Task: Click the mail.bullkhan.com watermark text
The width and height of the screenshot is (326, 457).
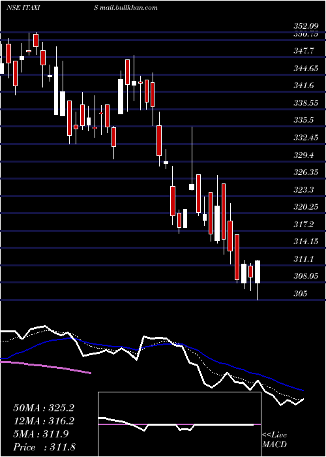Action: pos(129,7)
